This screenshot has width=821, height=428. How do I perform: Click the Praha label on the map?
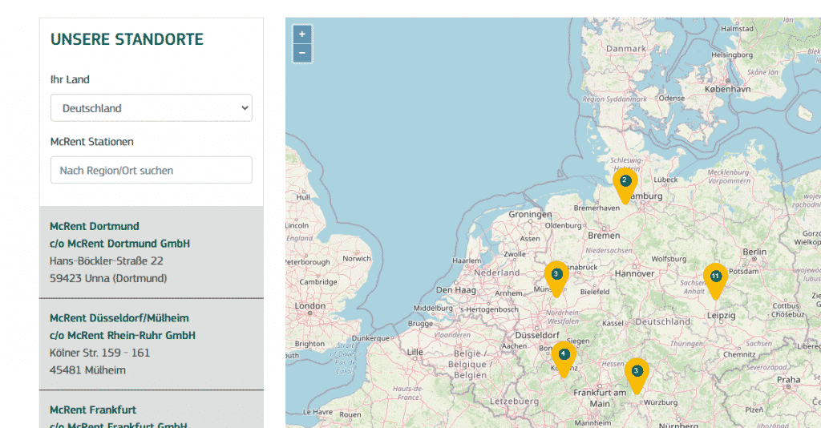tap(788, 379)
